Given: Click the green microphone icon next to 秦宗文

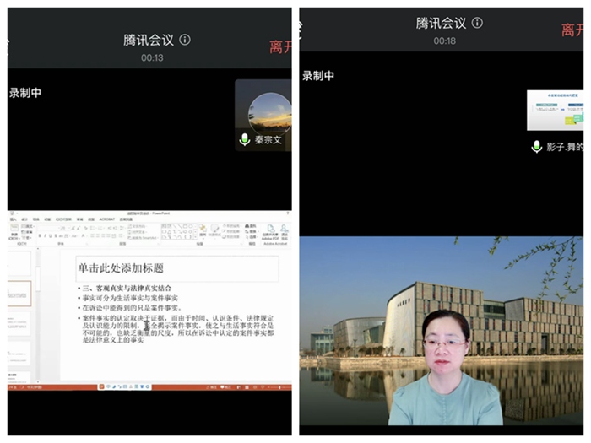Looking at the screenshot, I should (x=245, y=139).
